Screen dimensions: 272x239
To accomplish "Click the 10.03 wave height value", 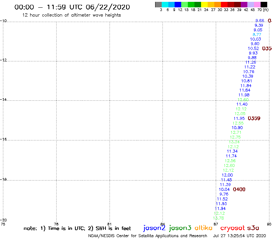I will [255, 39].
